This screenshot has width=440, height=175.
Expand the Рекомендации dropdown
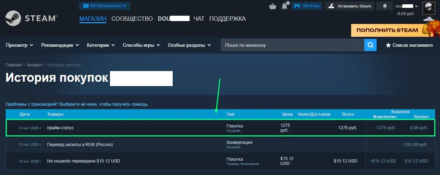tap(60, 45)
